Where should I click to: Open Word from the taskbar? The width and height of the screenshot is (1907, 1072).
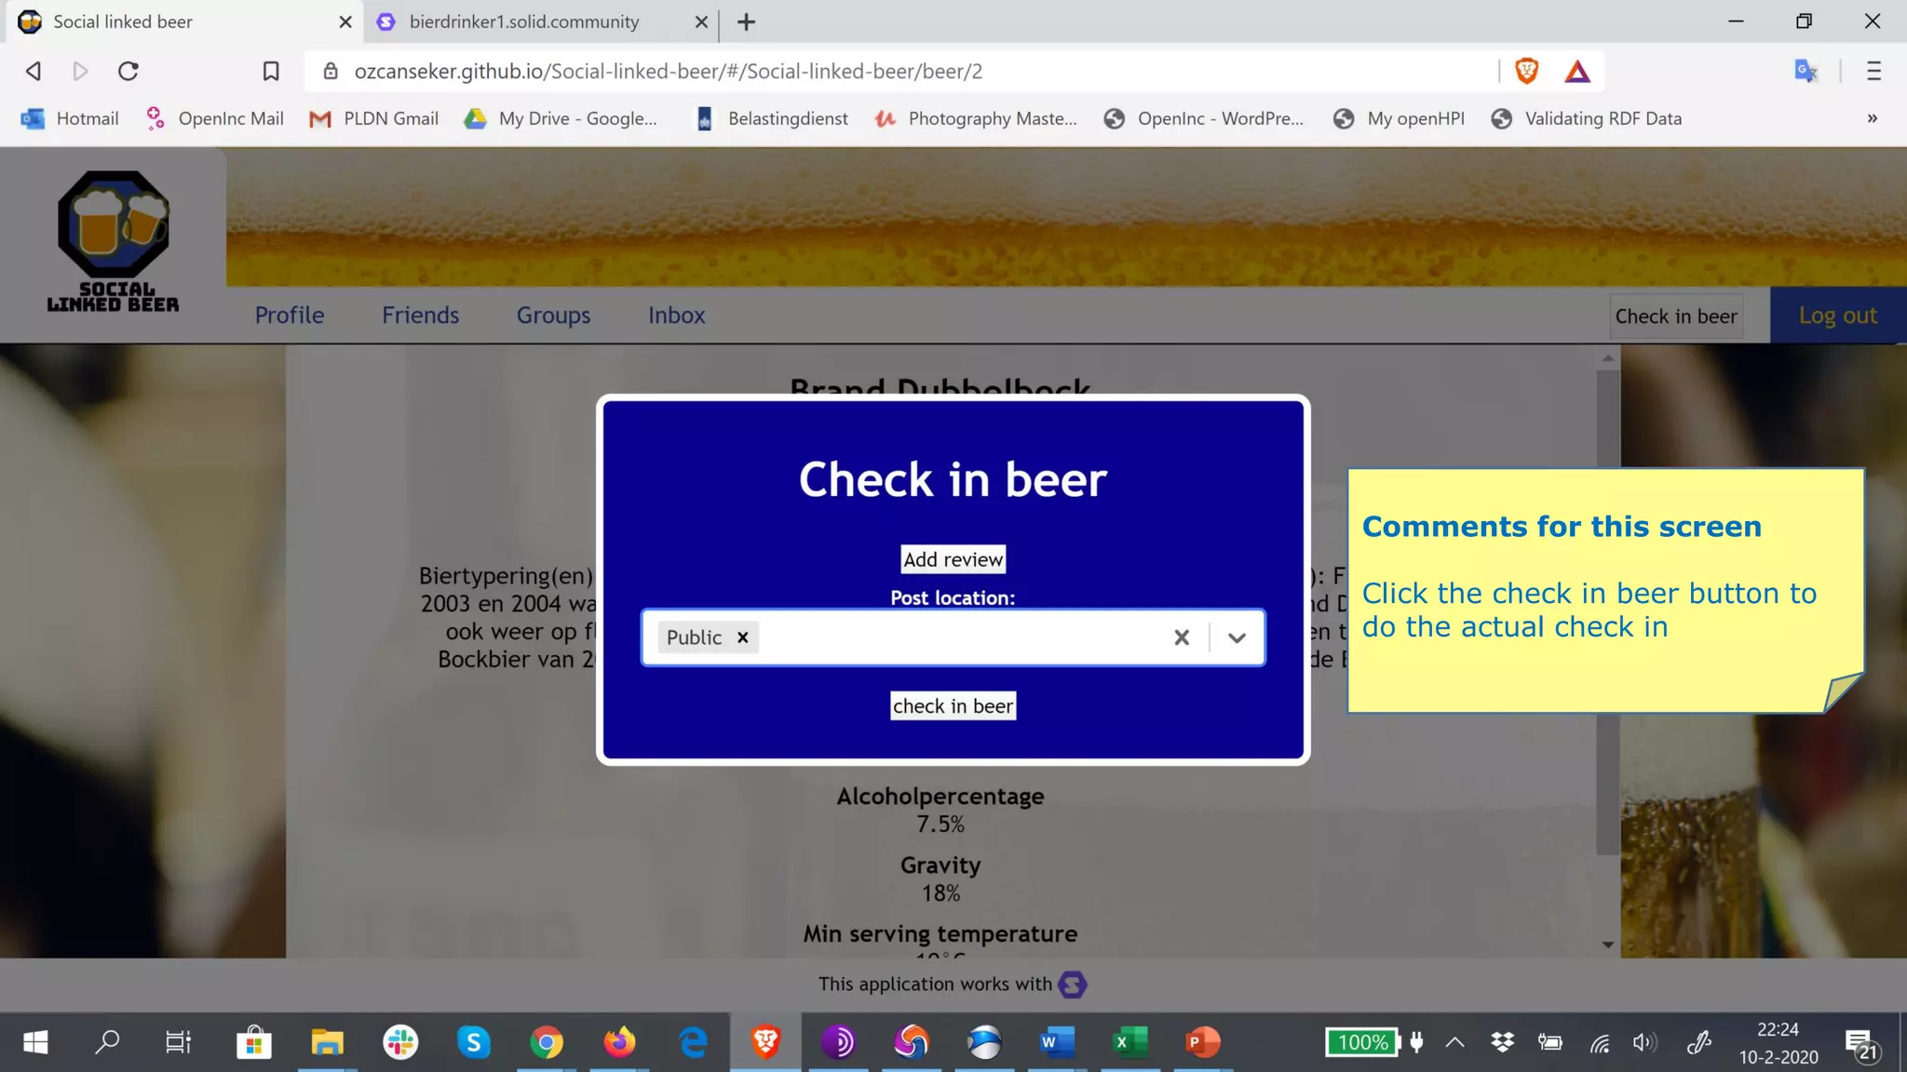click(1057, 1042)
